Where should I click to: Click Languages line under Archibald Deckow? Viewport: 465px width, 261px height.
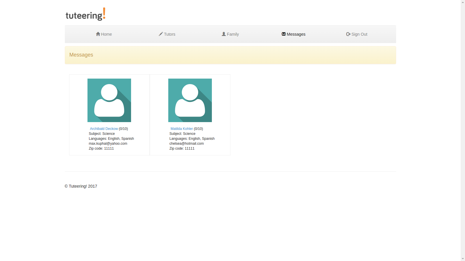(111, 139)
